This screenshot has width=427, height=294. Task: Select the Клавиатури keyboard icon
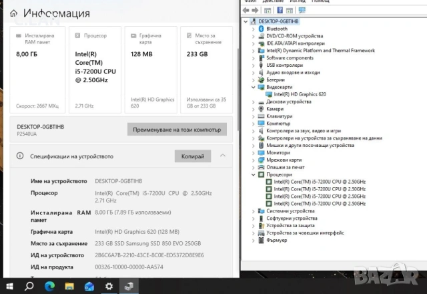tap(261, 116)
